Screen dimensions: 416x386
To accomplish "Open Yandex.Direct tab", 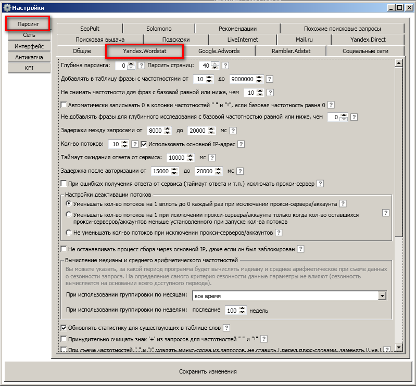I will pos(368,40).
